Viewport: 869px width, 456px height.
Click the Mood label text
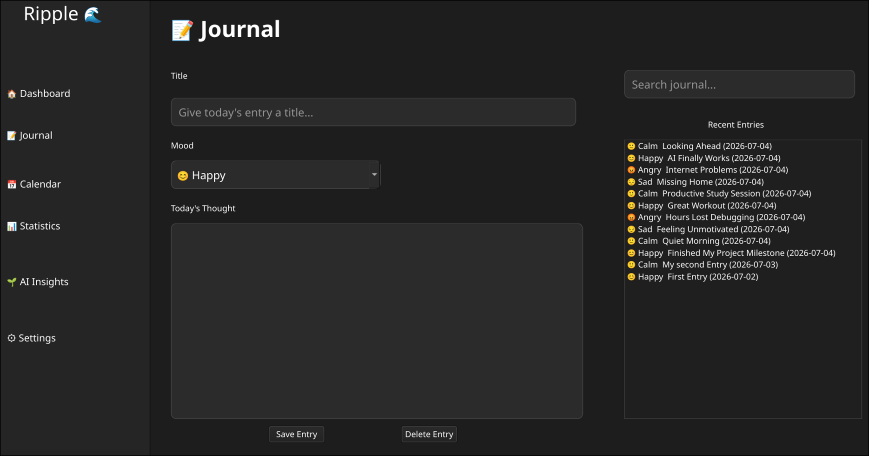(x=182, y=145)
